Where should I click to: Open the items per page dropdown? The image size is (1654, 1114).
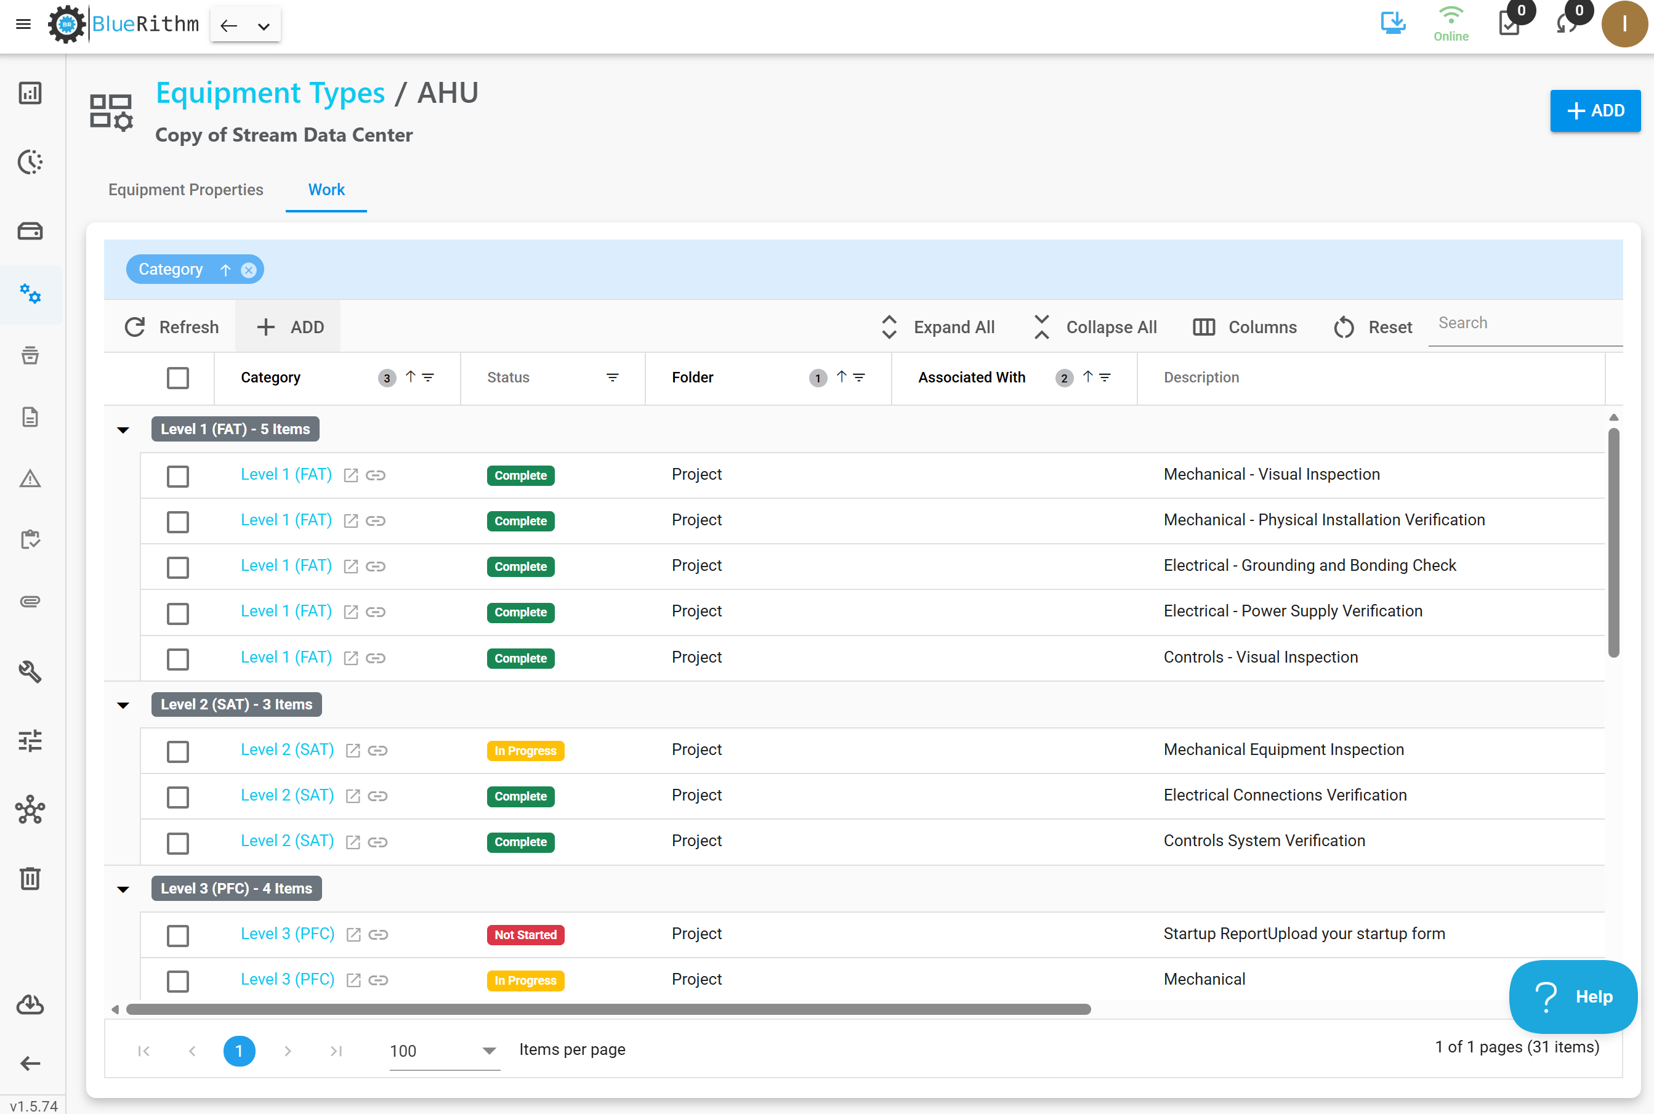[443, 1051]
